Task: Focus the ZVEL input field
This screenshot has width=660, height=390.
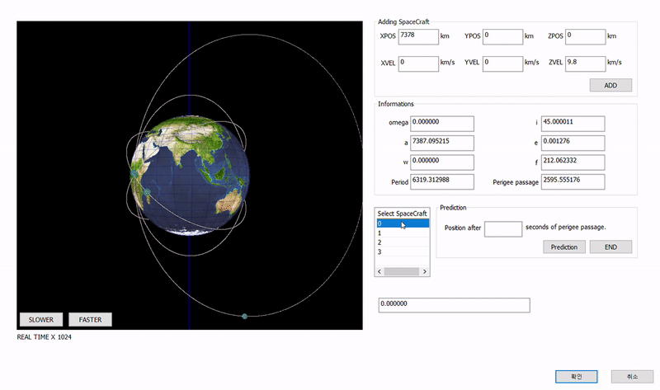Action: [586, 63]
